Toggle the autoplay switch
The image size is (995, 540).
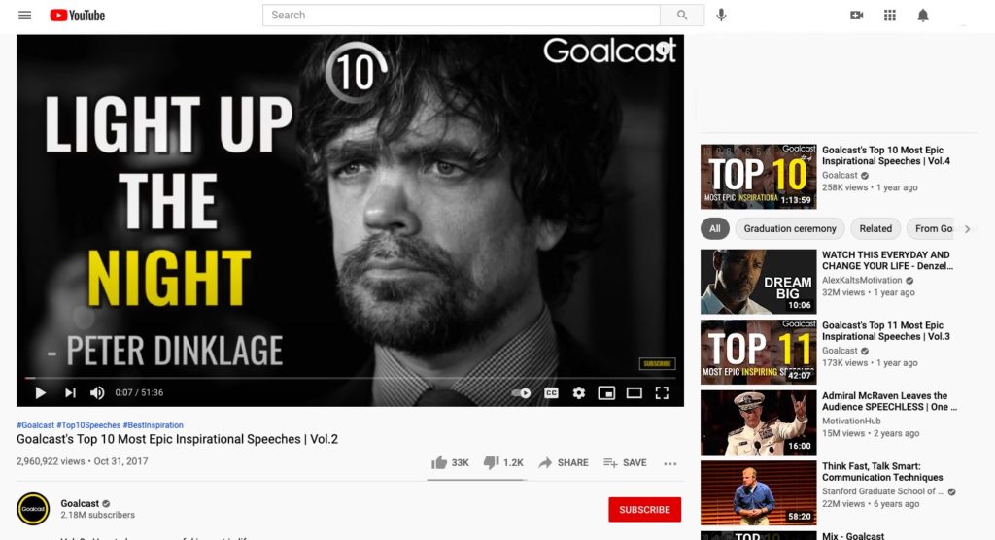(x=522, y=392)
